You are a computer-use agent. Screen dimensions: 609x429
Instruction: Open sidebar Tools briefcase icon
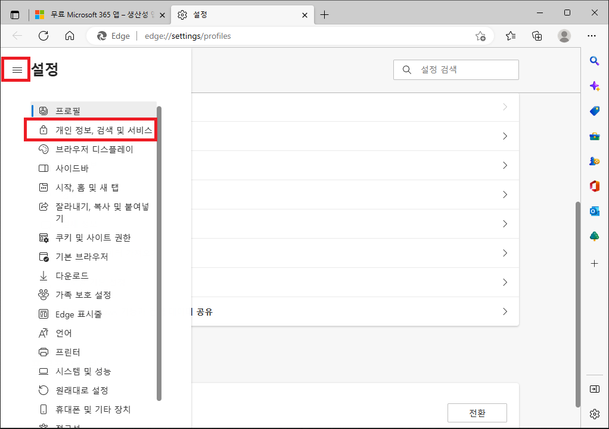click(x=594, y=136)
